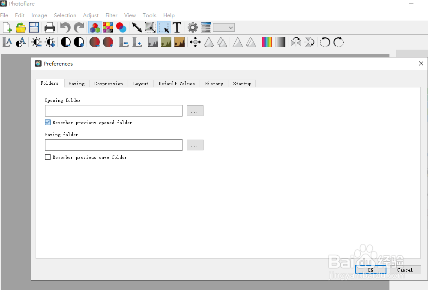Screen dimensions: 428x290
Task: Rotate clockwise with dashed circle arrow
Action: pyautogui.click(x=338, y=42)
